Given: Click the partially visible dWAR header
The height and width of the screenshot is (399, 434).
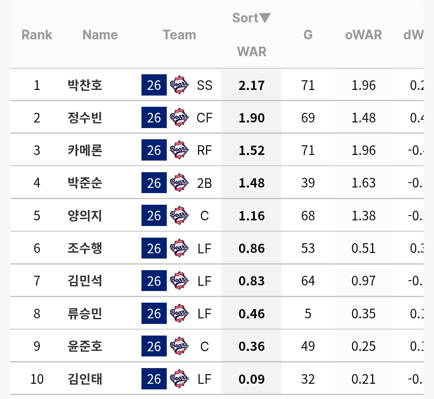Looking at the screenshot, I should pos(413,35).
